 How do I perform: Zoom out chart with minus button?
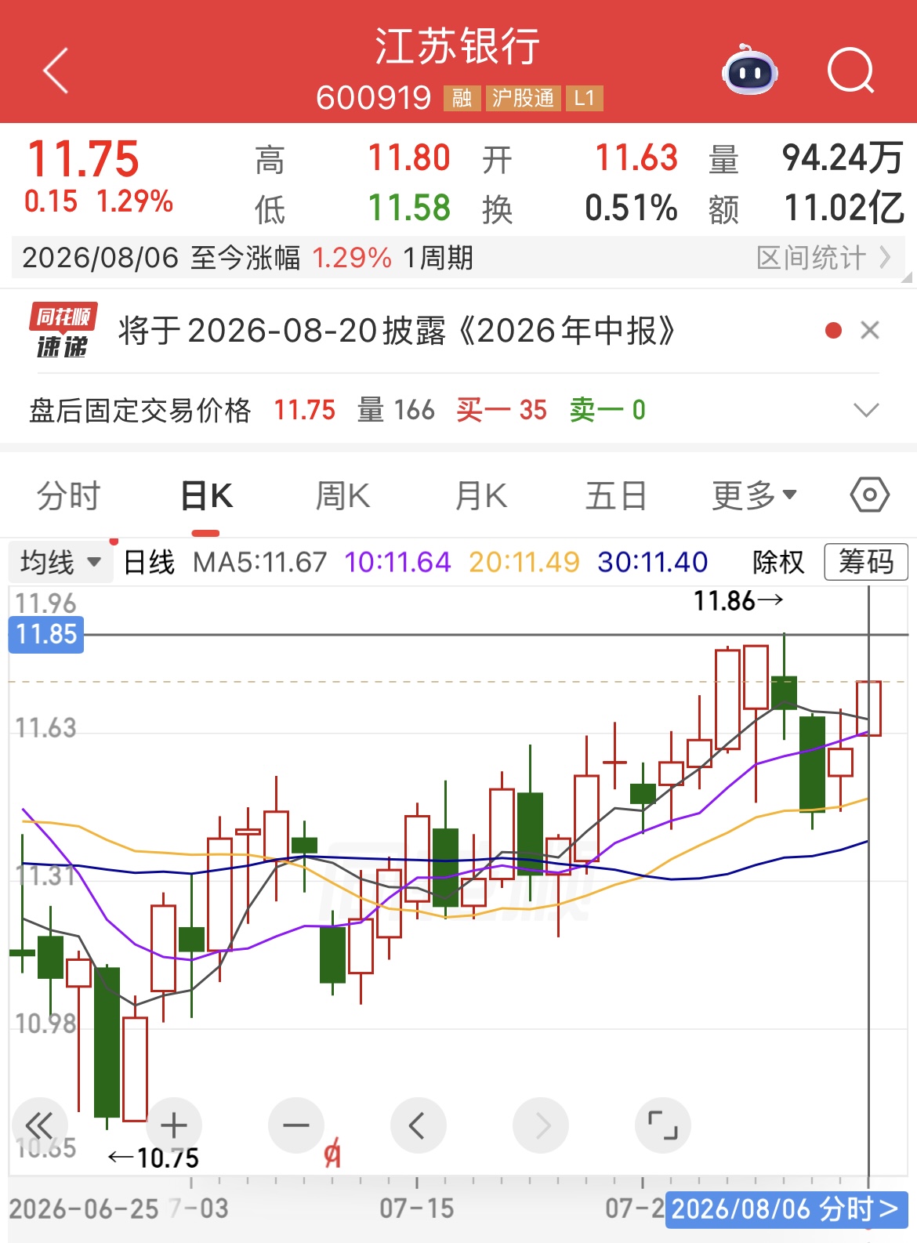point(296,1126)
